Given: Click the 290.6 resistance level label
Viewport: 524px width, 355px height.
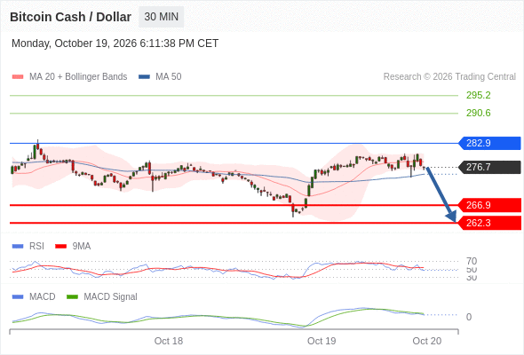Looking at the screenshot, I should coord(479,113).
